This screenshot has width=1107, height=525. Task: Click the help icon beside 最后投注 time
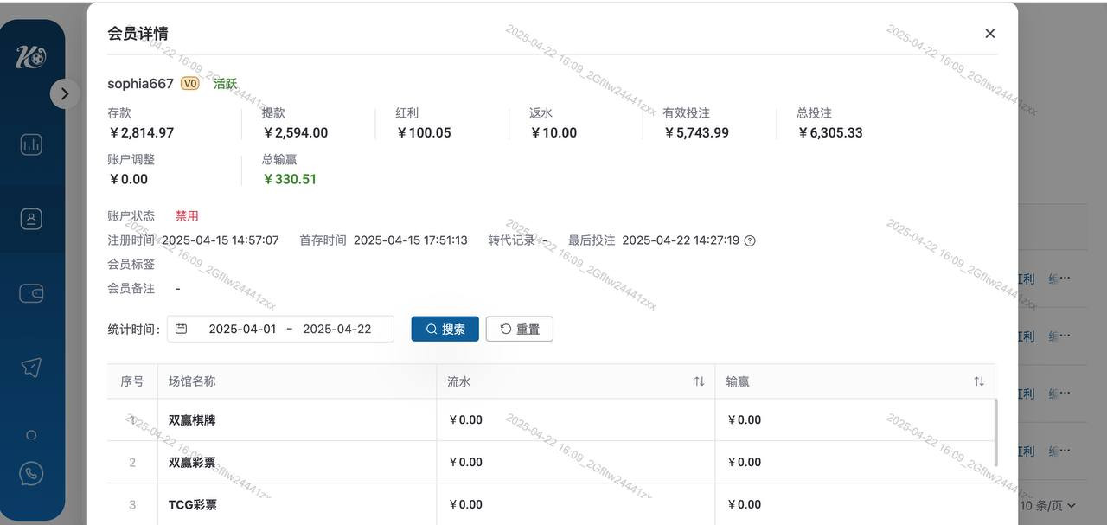750,240
